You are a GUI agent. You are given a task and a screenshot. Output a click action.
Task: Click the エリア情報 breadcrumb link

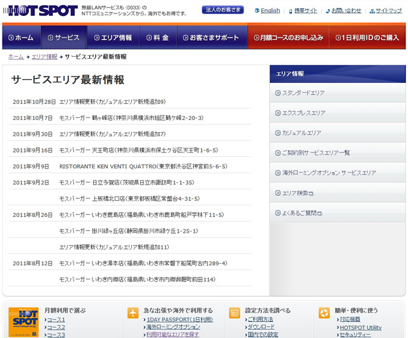[45, 57]
